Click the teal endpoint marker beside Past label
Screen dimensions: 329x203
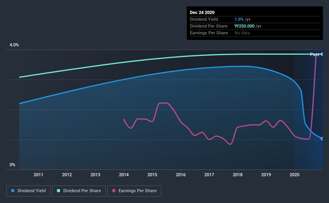coord(322,54)
